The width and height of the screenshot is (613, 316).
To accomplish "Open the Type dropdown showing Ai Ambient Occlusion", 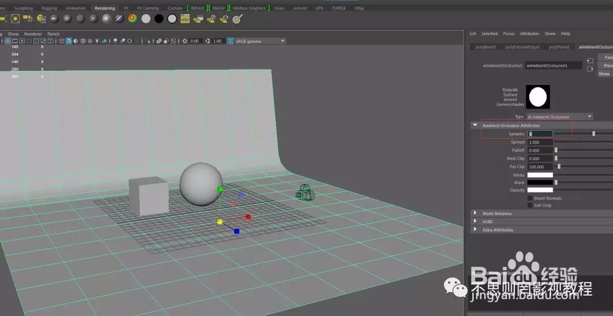I will point(560,117).
